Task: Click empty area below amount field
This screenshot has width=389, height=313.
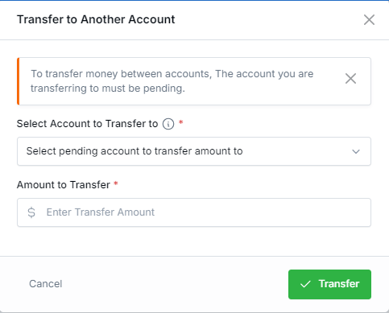Action: [194, 241]
